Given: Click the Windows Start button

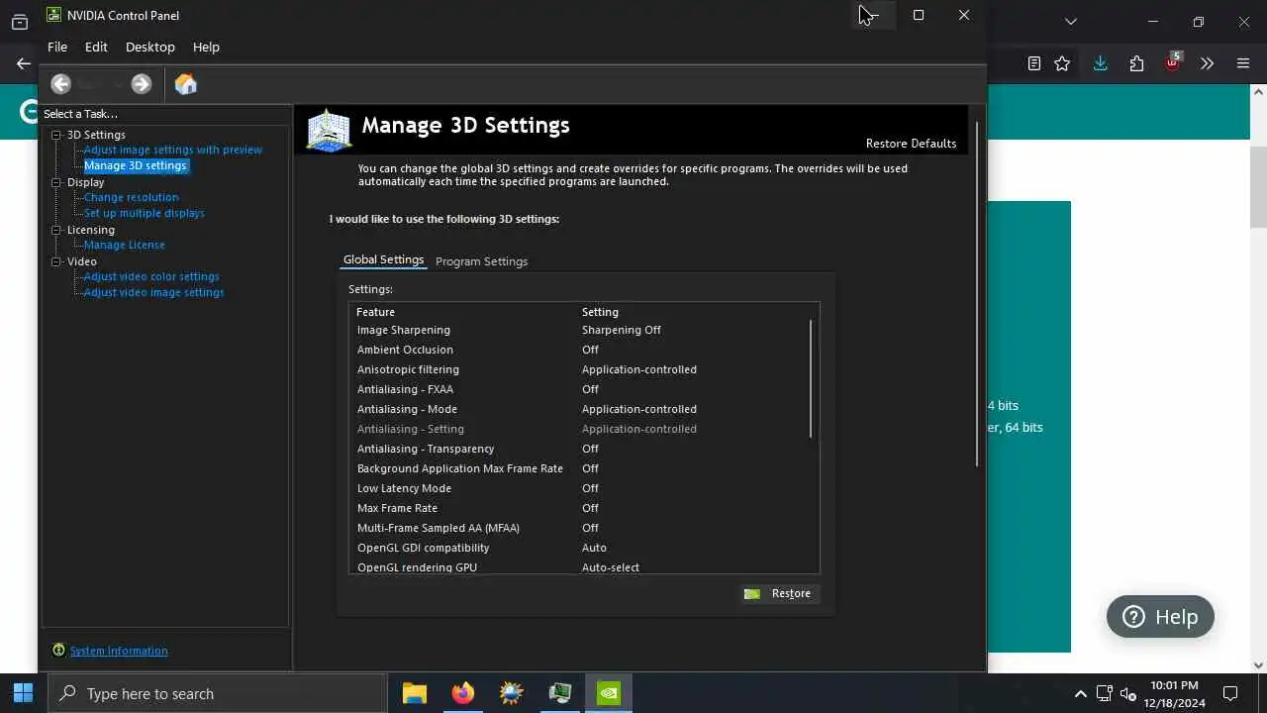Looking at the screenshot, I should (x=23, y=693).
